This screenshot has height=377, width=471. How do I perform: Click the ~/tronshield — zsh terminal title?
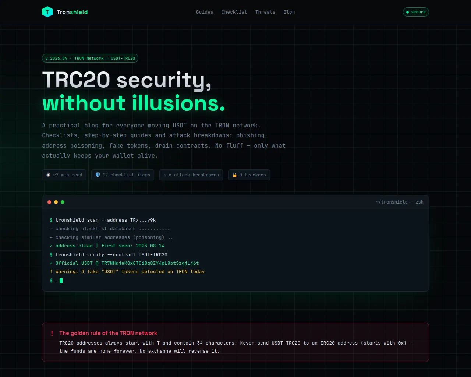[400, 202]
